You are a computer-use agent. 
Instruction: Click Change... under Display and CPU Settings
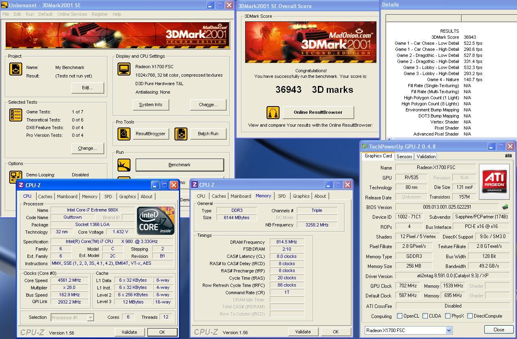pyautogui.click(x=208, y=105)
